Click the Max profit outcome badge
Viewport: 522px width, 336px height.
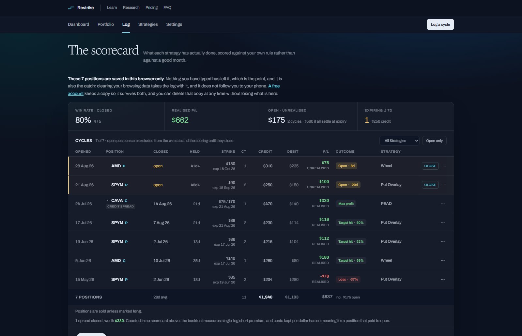pyautogui.click(x=346, y=204)
